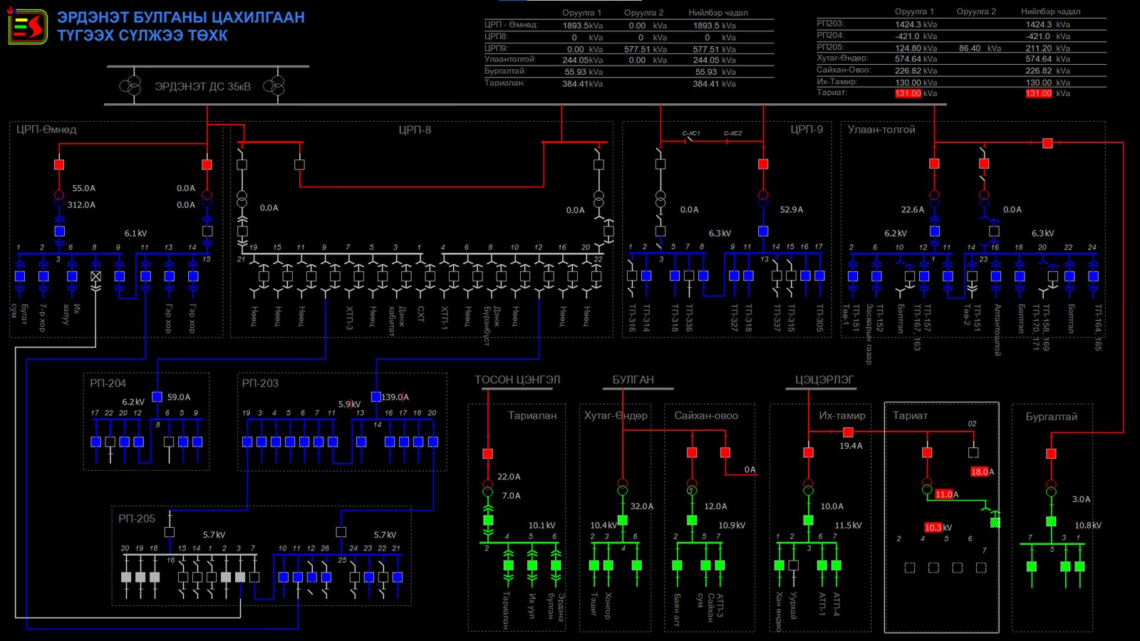Toggle РП-204 incoming breaker beside 59.0A
Screen dimensions: 1140x641
point(157,397)
